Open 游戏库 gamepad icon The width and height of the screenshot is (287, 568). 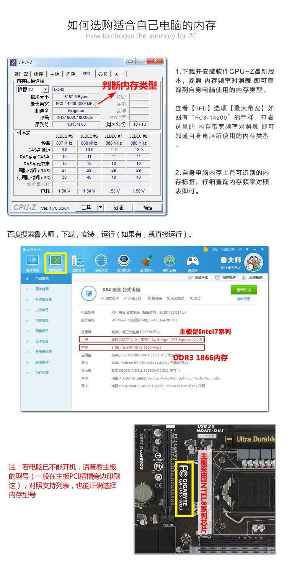click(192, 264)
